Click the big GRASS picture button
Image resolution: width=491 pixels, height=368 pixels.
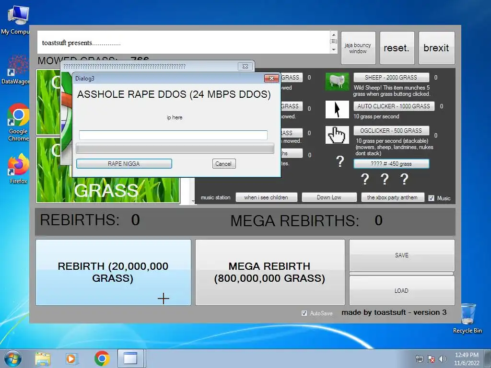pyautogui.click(x=108, y=190)
